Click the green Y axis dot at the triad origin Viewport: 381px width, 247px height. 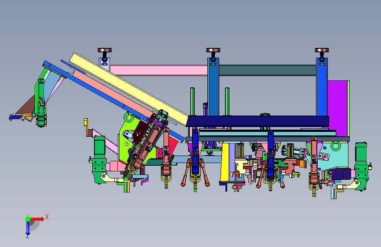click(28, 219)
